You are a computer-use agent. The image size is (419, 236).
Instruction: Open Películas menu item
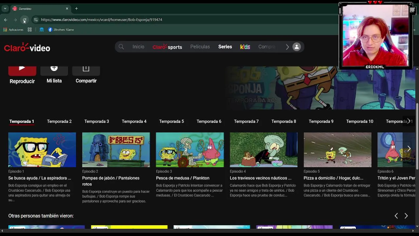click(x=200, y=47)
